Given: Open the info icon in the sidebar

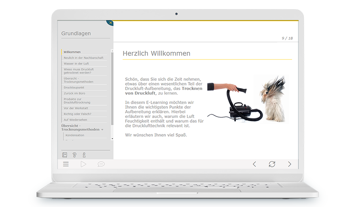Looking at the screenshot, I should coord(84,155).
